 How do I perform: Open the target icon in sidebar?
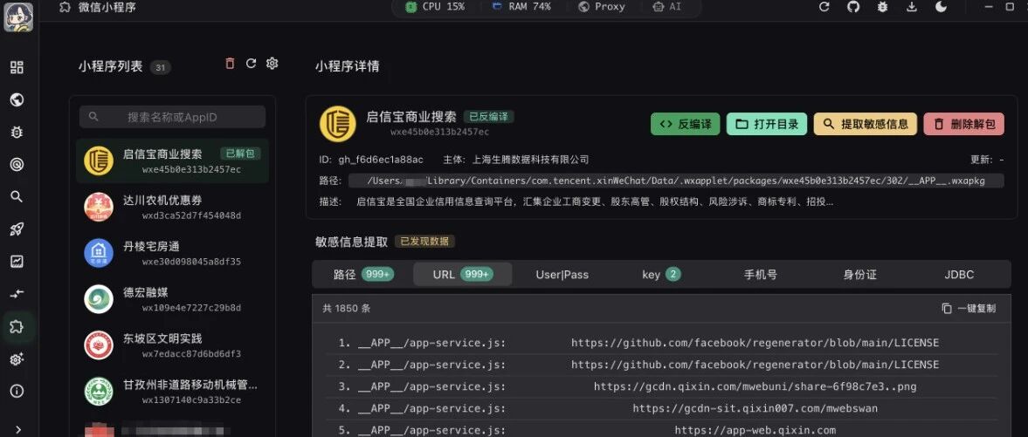tap(17, 165)
